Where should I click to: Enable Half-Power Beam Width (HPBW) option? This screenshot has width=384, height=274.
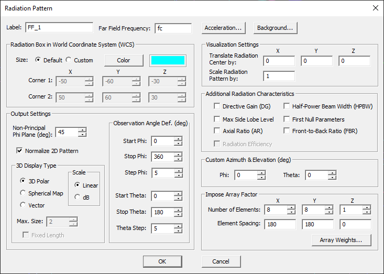[287, 106]
